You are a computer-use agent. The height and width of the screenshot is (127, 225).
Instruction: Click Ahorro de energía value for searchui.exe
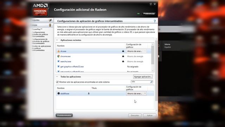point(135,61)
